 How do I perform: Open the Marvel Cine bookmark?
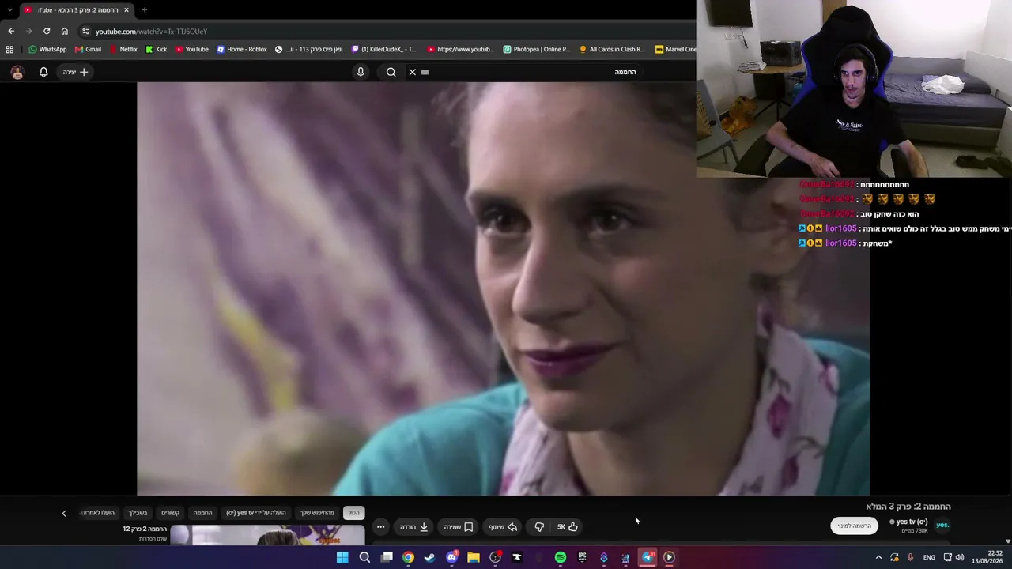pyautogui.click(x=675, y=49)
